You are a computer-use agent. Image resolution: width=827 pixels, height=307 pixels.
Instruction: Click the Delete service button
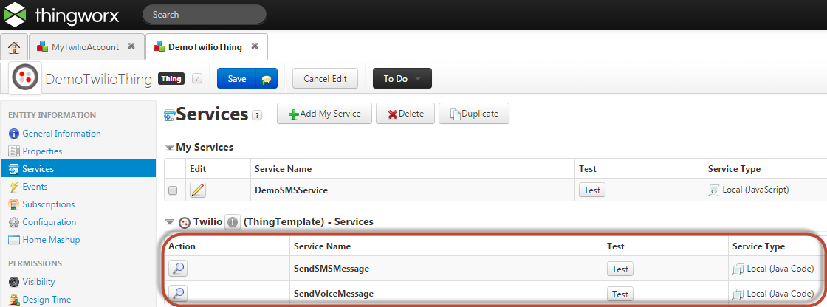[405, 114]
